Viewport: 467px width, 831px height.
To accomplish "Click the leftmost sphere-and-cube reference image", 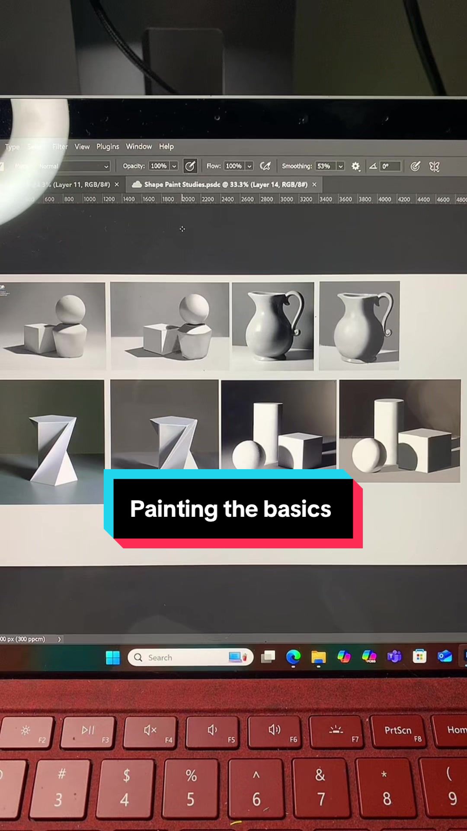I will 52,326.
